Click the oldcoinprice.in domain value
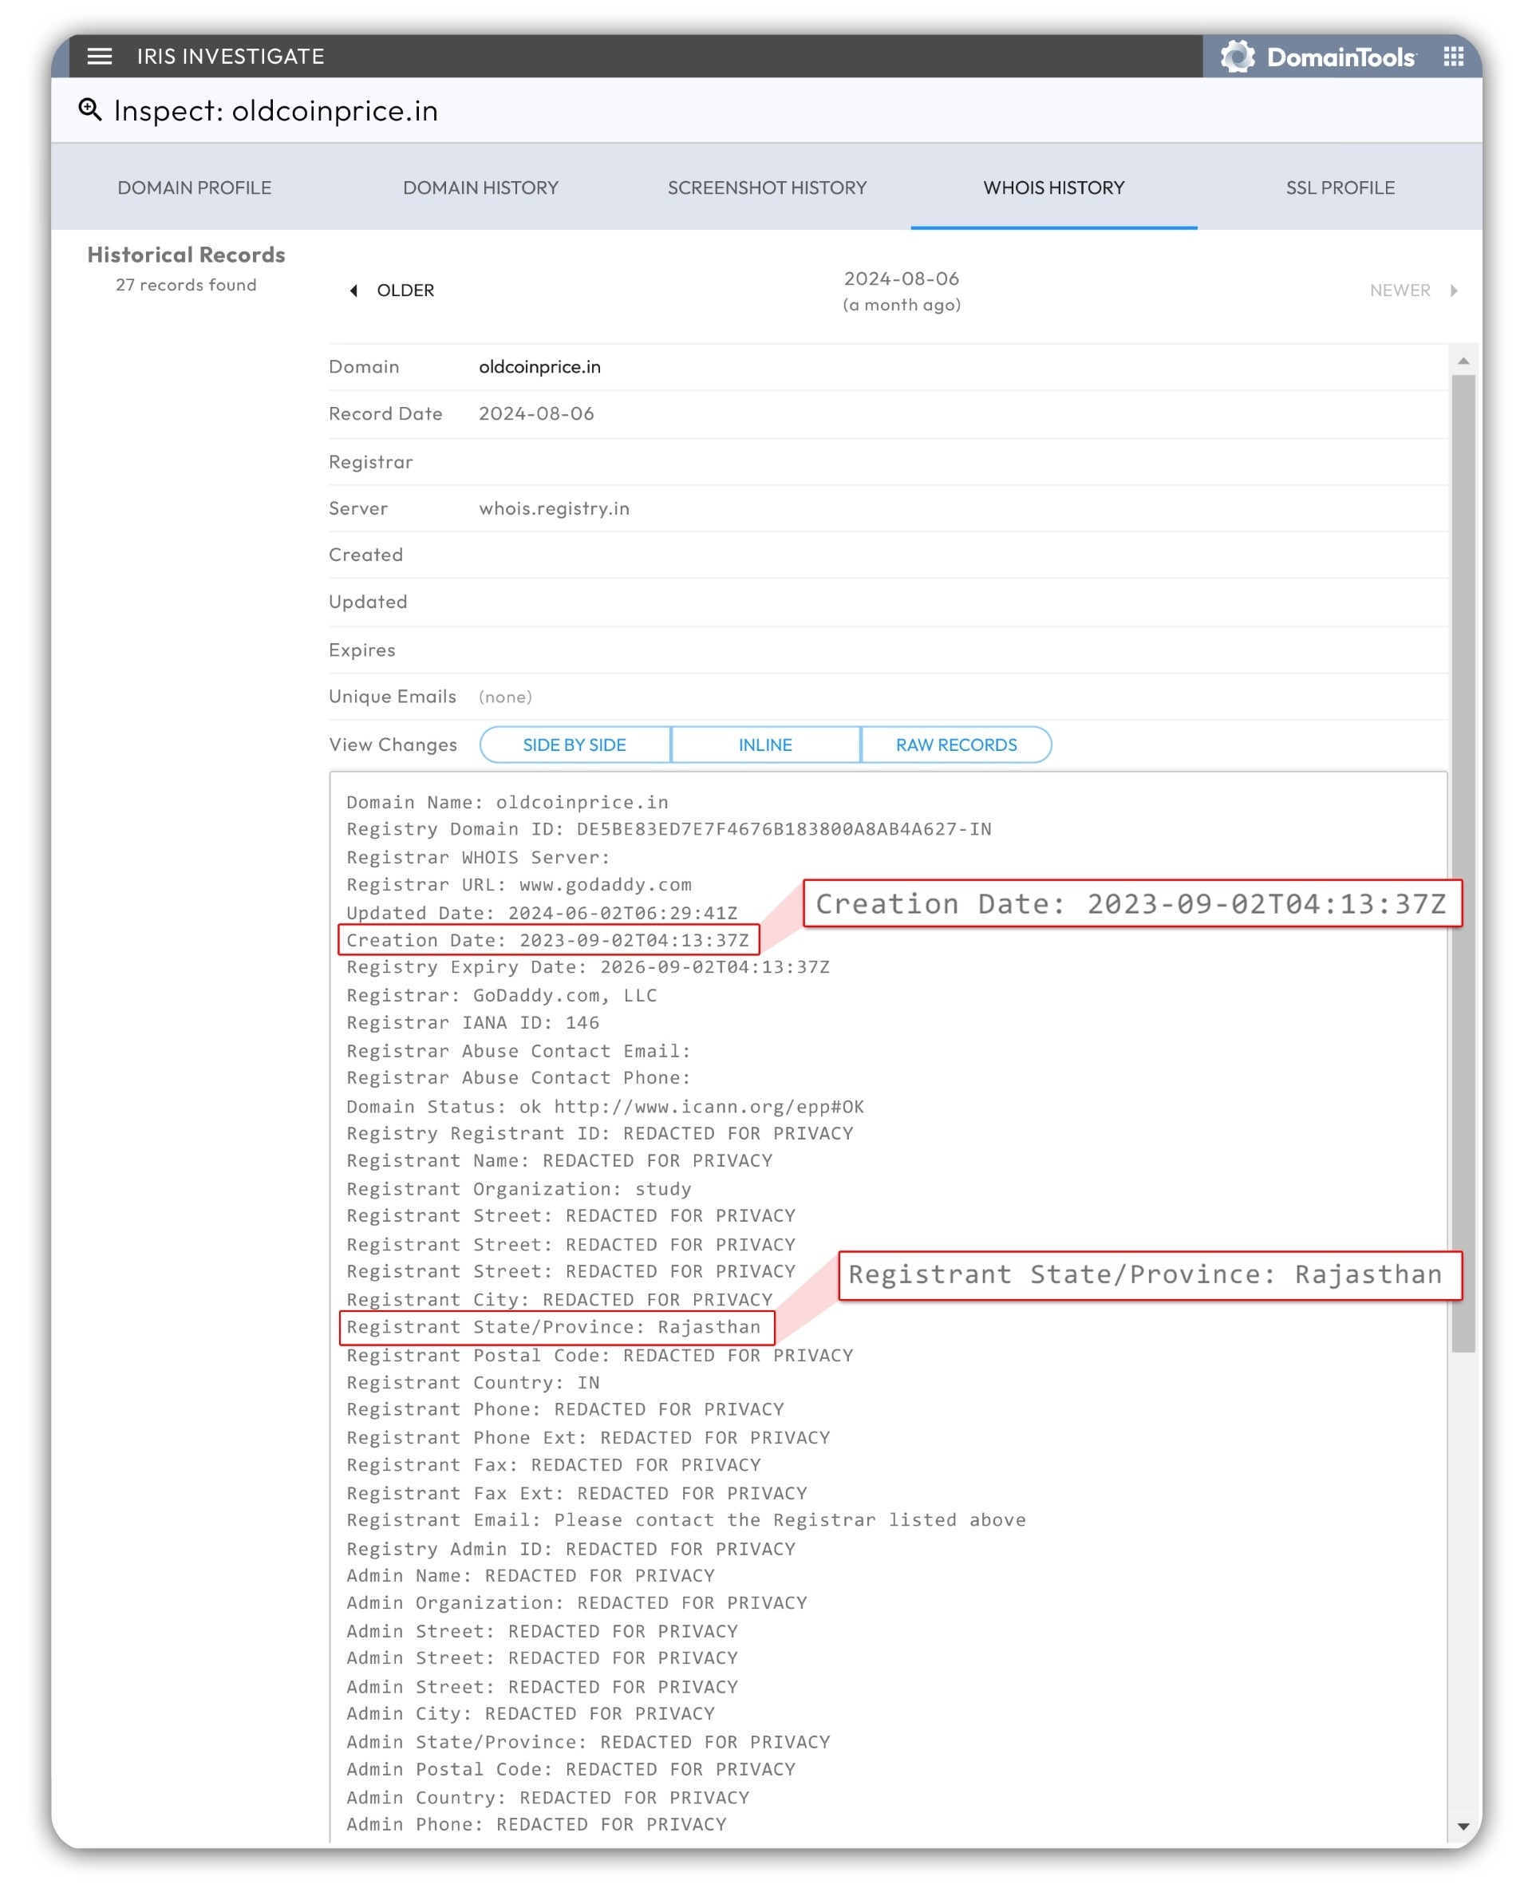 539,366
